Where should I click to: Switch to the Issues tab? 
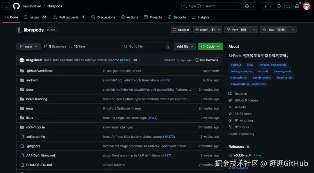(35, 17)
